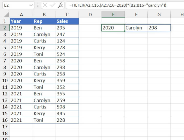Click the Year header cell
Screen dimensions: 184x140
click(21, 21)
